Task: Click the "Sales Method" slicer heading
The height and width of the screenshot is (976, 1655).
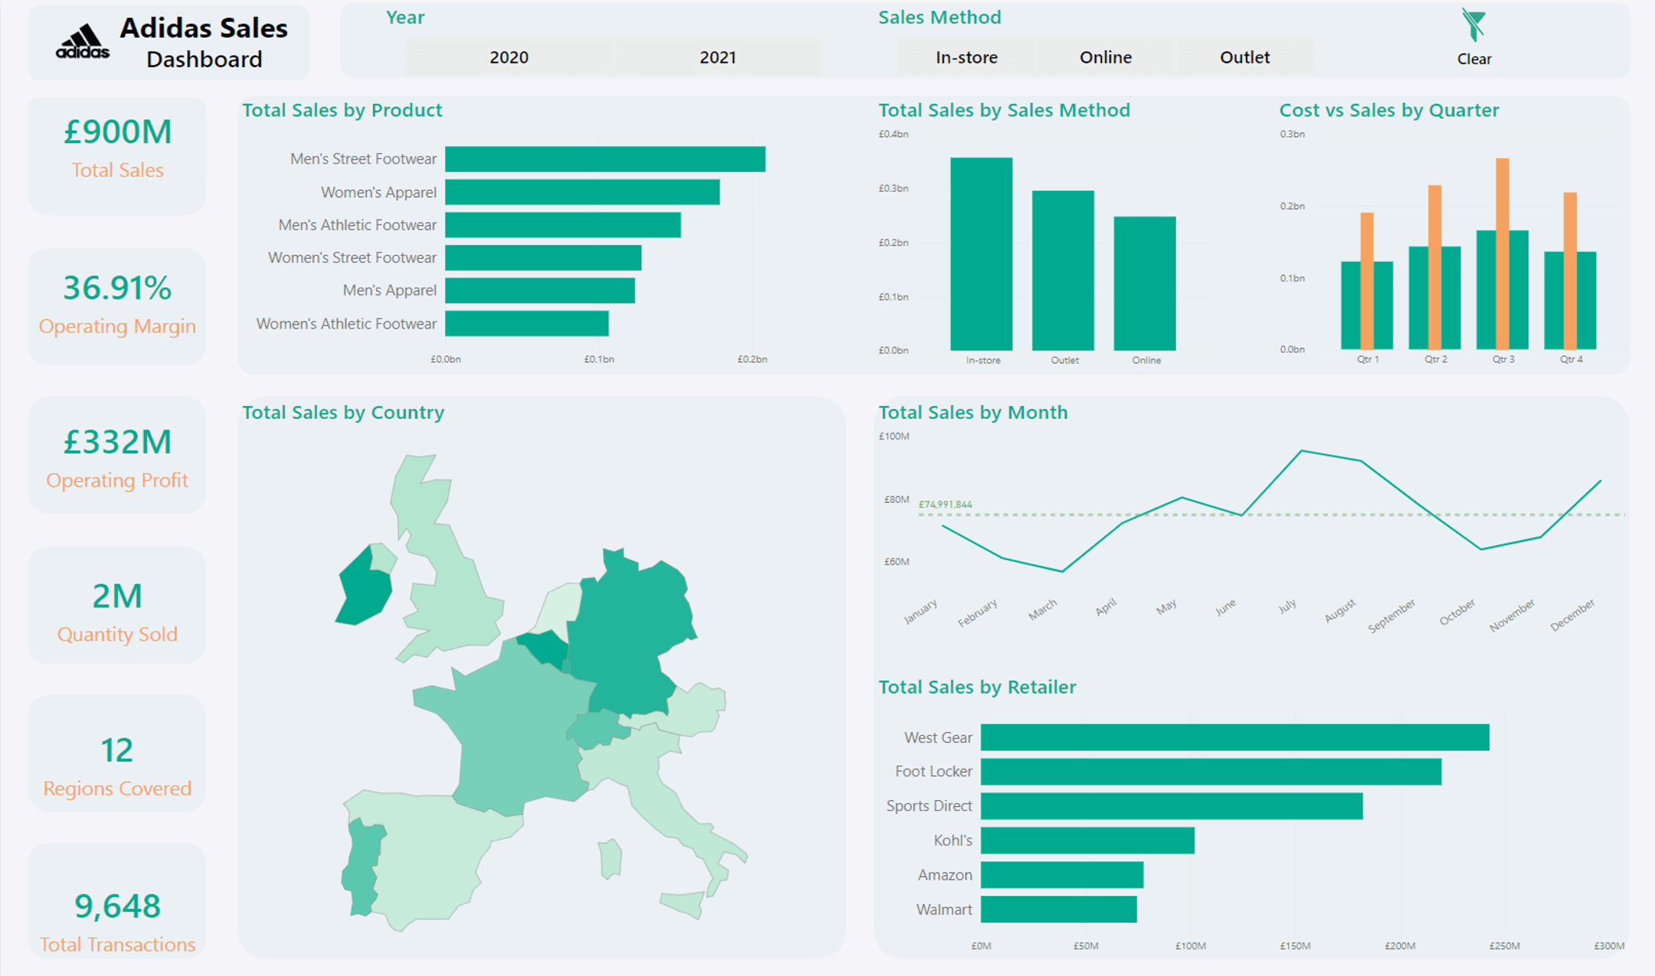Action: [939, 17]
